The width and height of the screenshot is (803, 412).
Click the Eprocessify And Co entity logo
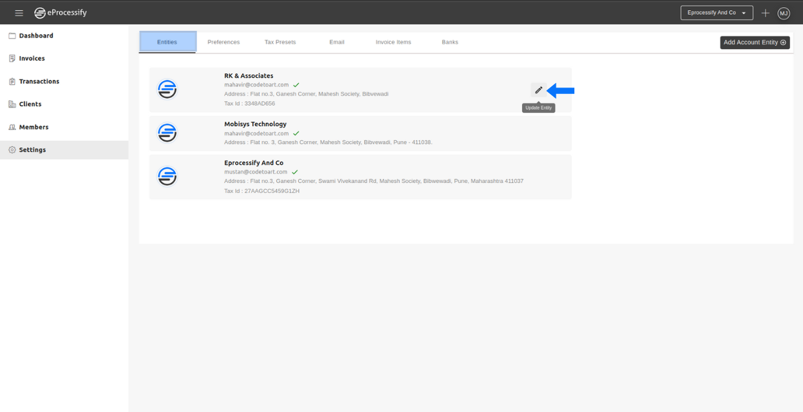(167, 176)
